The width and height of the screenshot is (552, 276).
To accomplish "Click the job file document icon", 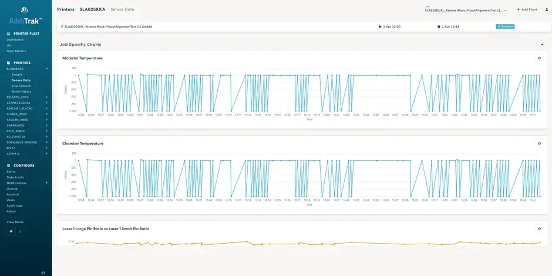I will pyautogui.click(x=62, y=26).
